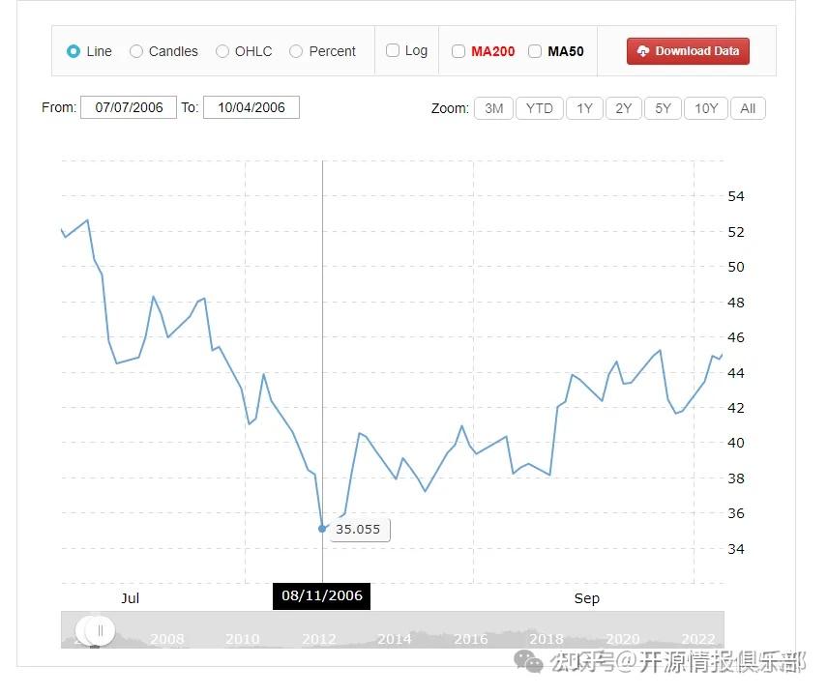Screen dimensions: 828x695
Task: Click the range navigator slider handle
Action: (x=100, y=630)
